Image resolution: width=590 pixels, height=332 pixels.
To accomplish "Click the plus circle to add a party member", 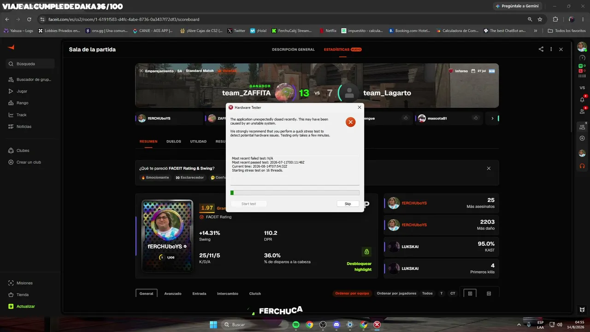I will (x=582, y=138).
